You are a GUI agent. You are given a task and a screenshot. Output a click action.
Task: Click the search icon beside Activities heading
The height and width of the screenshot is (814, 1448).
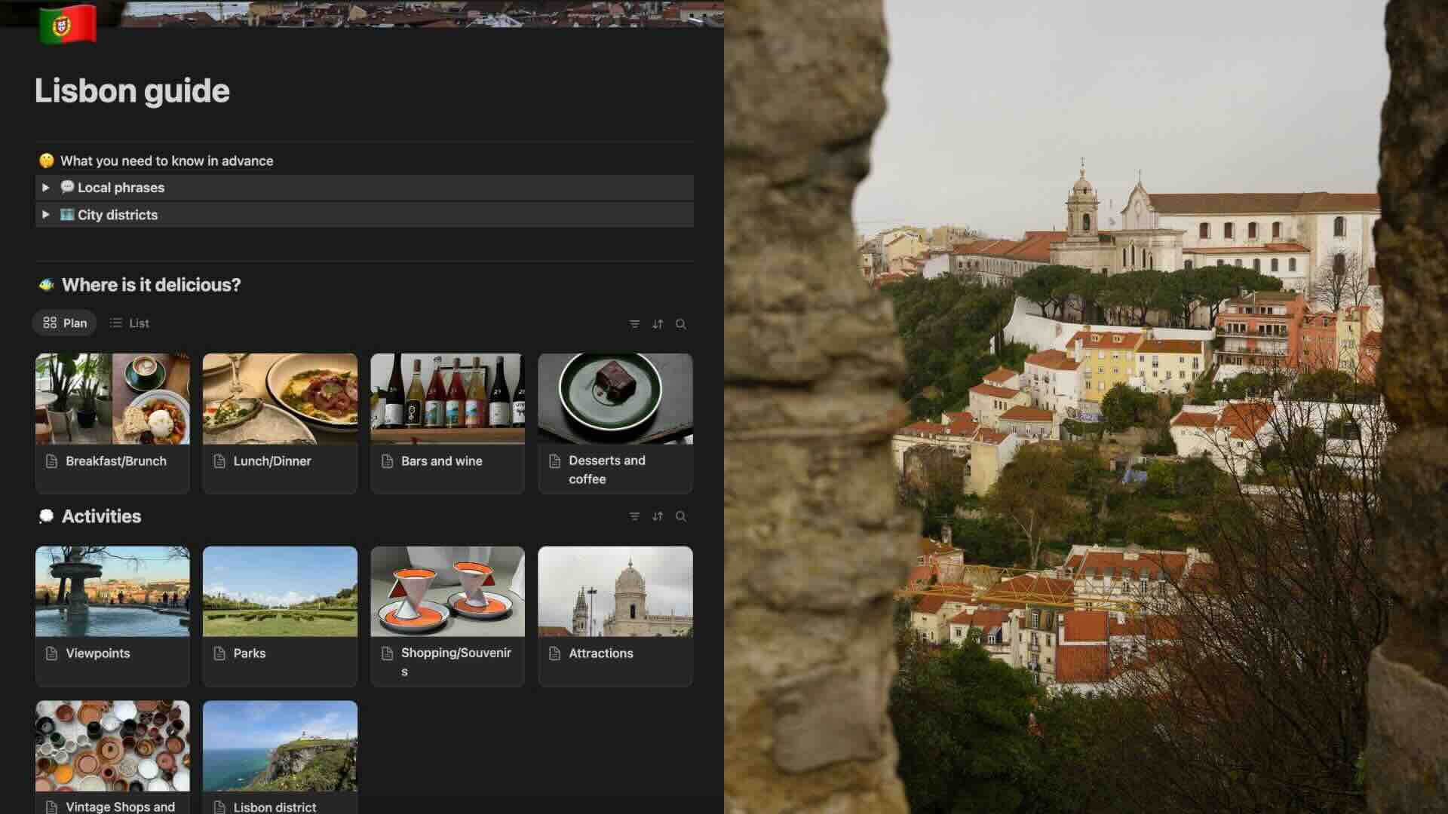681,516
